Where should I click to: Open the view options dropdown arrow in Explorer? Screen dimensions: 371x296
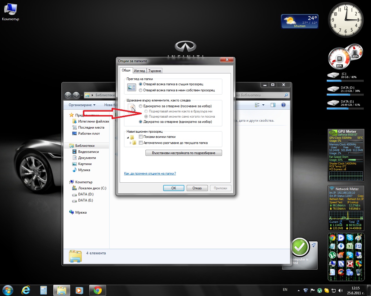coord(263,105)
